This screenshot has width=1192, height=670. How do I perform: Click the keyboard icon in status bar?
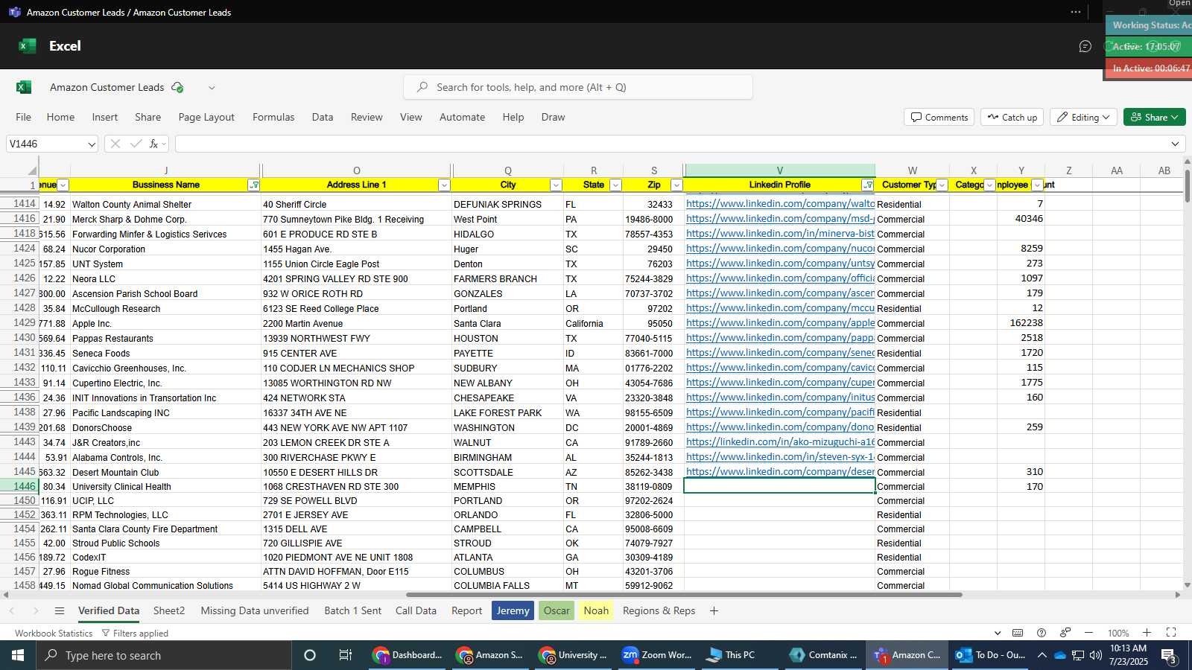tap(1018, 633)
